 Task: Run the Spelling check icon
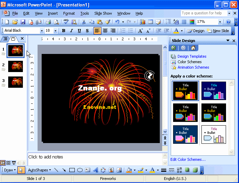(66, 22)
